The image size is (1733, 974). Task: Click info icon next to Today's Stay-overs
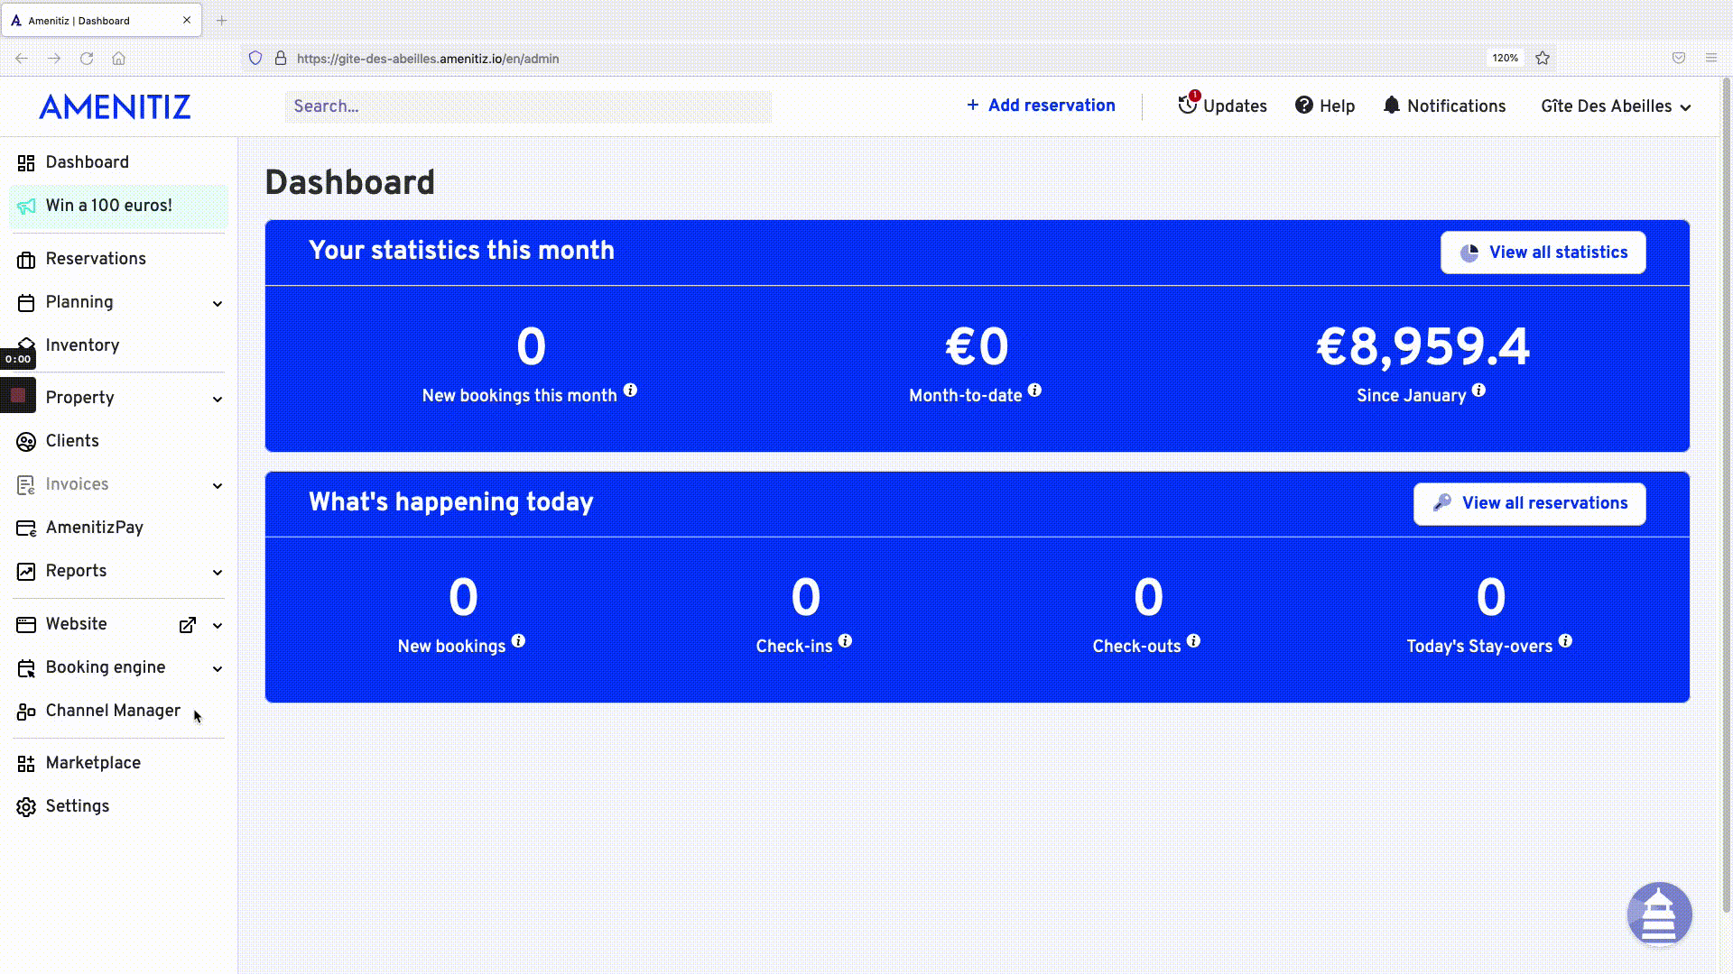point(1565,641)
